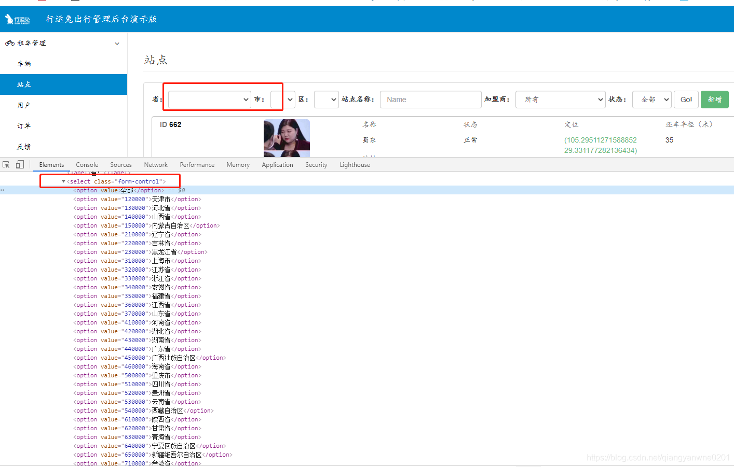The height and width of the screenshot is (467, 734).
Task: Select the 陕西省 option line
Action: [x=137, y=419]
